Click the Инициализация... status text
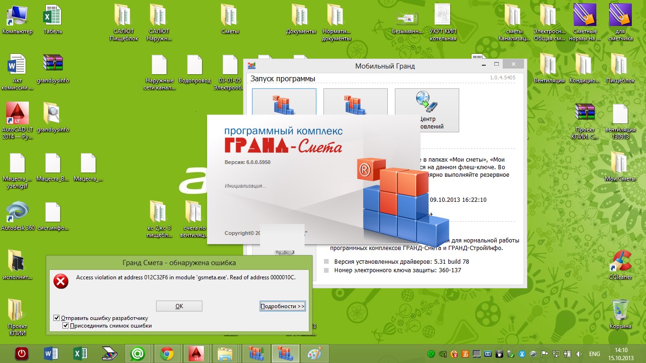The width and height of the screenshot is (646, 363). click(x=245, y=186)
